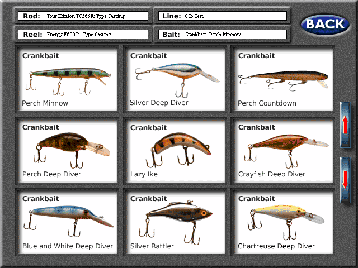Click the Bait field showing Perch Minnow

222,35
